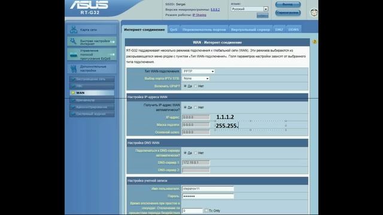Viewport: 383px width, 215px height.
Task: Click the DNS-сервер 1 field
Action: (196, 162)
